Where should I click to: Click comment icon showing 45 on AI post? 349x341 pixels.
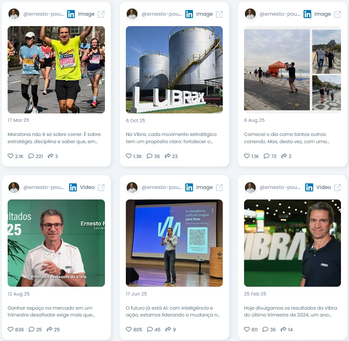click(150, 329)
